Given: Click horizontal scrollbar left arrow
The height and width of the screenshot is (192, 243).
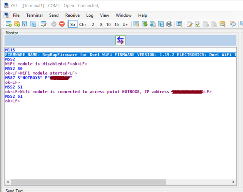Looking at the screenshot, I should [8, 182].
